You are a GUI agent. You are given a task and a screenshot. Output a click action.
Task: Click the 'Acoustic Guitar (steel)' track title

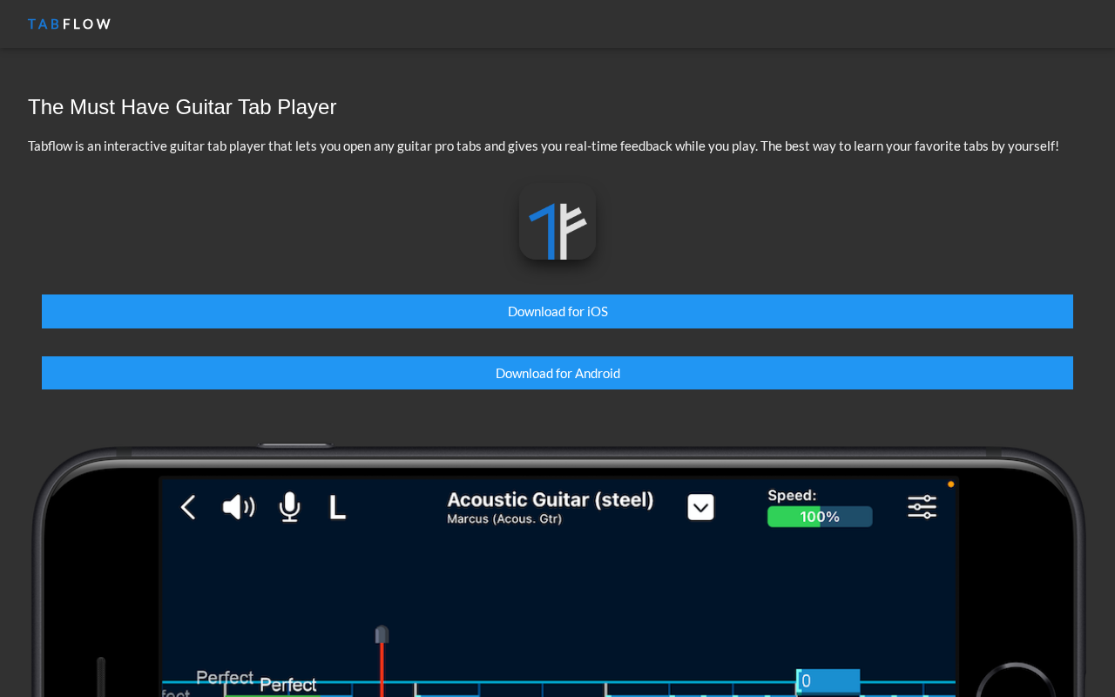pos(551,499)
